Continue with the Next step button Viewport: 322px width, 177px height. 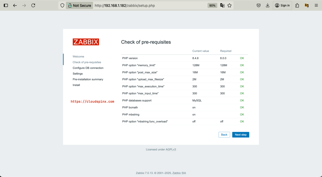241,135
